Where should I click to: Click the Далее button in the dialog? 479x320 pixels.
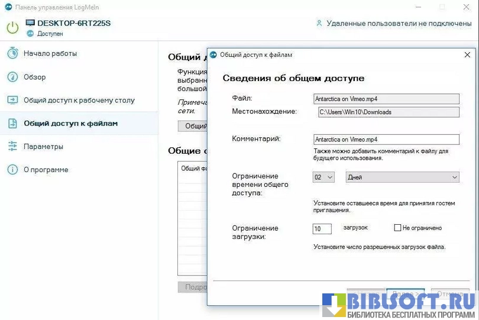click(406, 293)
